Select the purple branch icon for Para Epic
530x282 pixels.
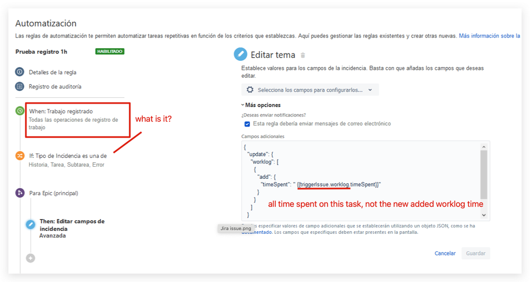pos(20,193)
